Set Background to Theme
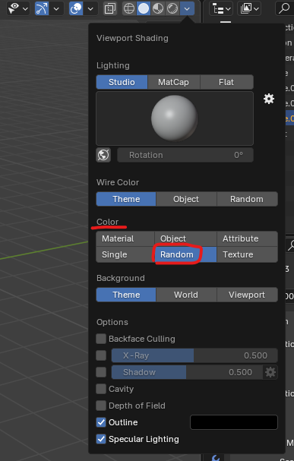Screen dimensions: 294x461 point(126,295)
